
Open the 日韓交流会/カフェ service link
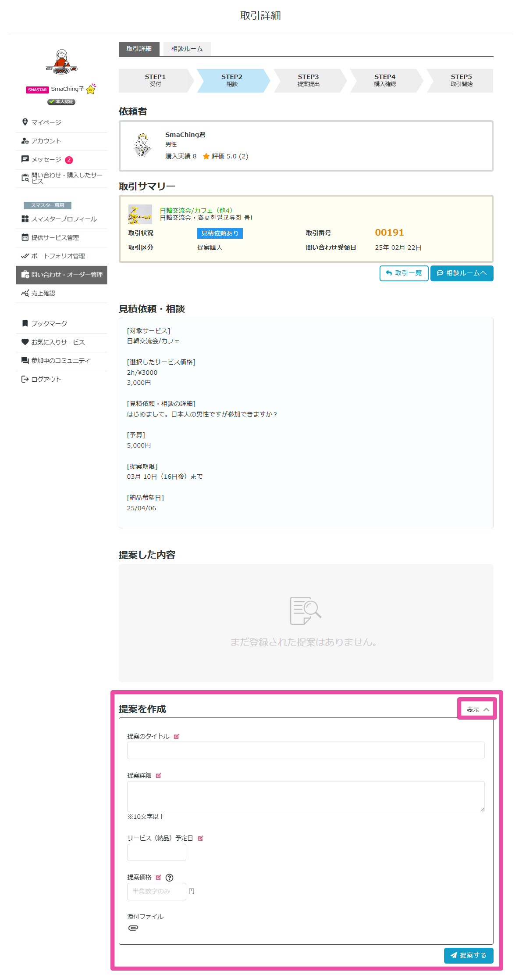tap(196, 211)
